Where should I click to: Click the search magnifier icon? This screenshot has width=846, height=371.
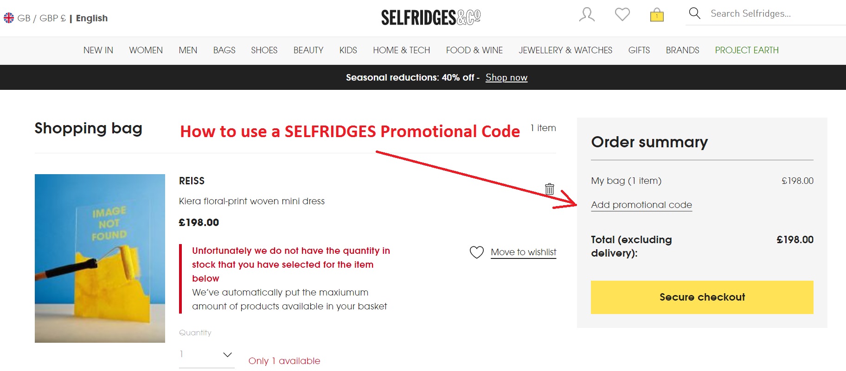(694, 13)
